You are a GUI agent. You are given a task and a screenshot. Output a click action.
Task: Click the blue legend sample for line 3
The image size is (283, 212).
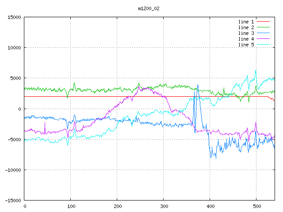pos(263,33)
